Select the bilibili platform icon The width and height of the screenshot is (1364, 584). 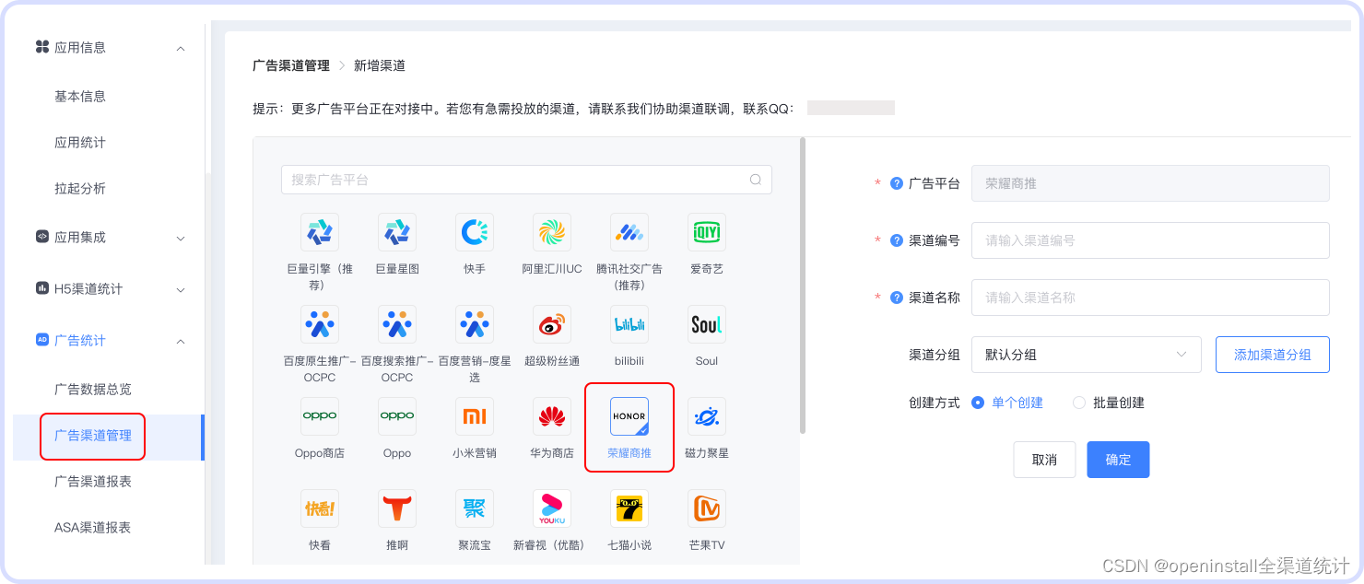tap(629, 324)
